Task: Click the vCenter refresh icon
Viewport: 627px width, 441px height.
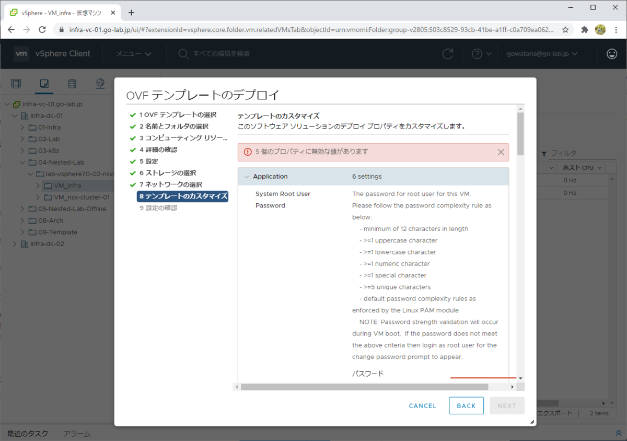Action: [x=448, y=53]
